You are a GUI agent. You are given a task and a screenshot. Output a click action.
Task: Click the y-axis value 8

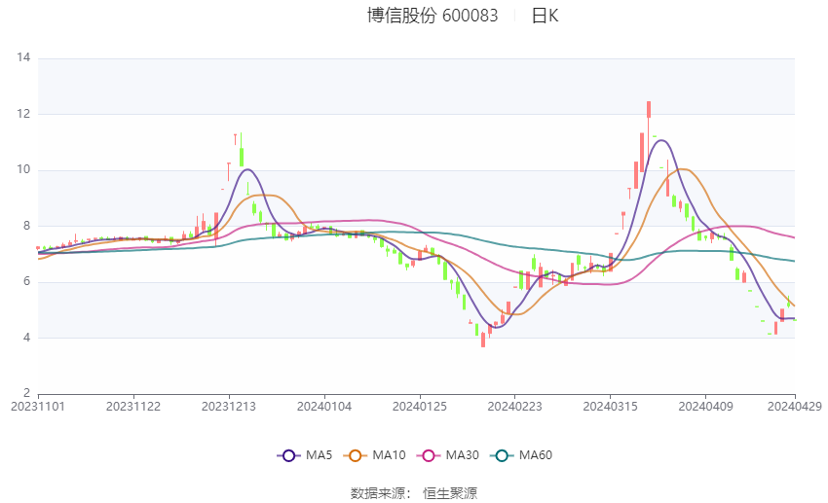click(x=27, y=226)
